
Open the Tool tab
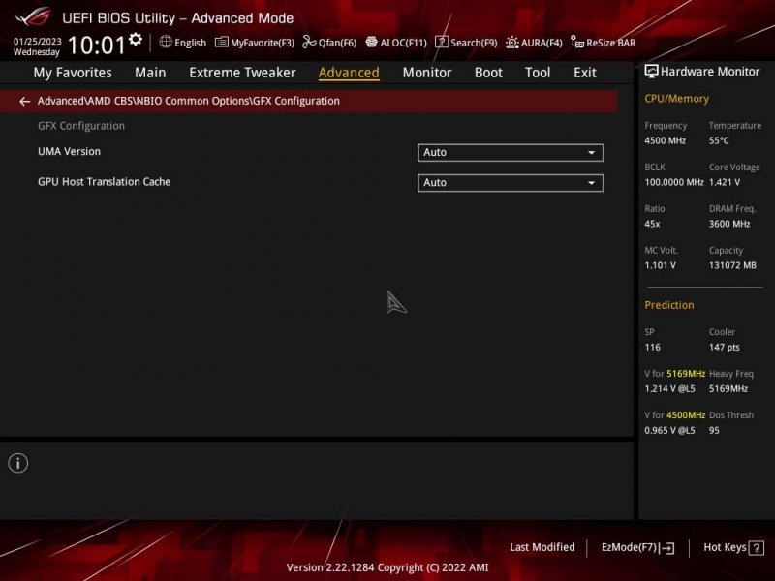(538, 73)
